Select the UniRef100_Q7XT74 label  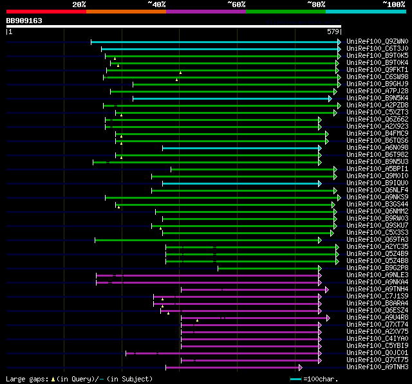coord(377,325)
